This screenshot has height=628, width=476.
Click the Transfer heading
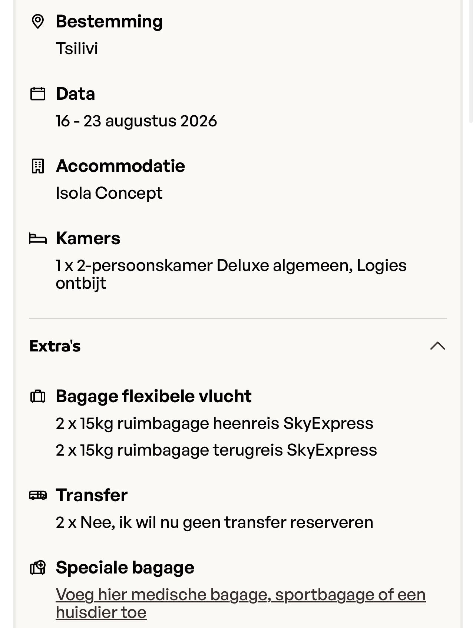click(92, 495)
